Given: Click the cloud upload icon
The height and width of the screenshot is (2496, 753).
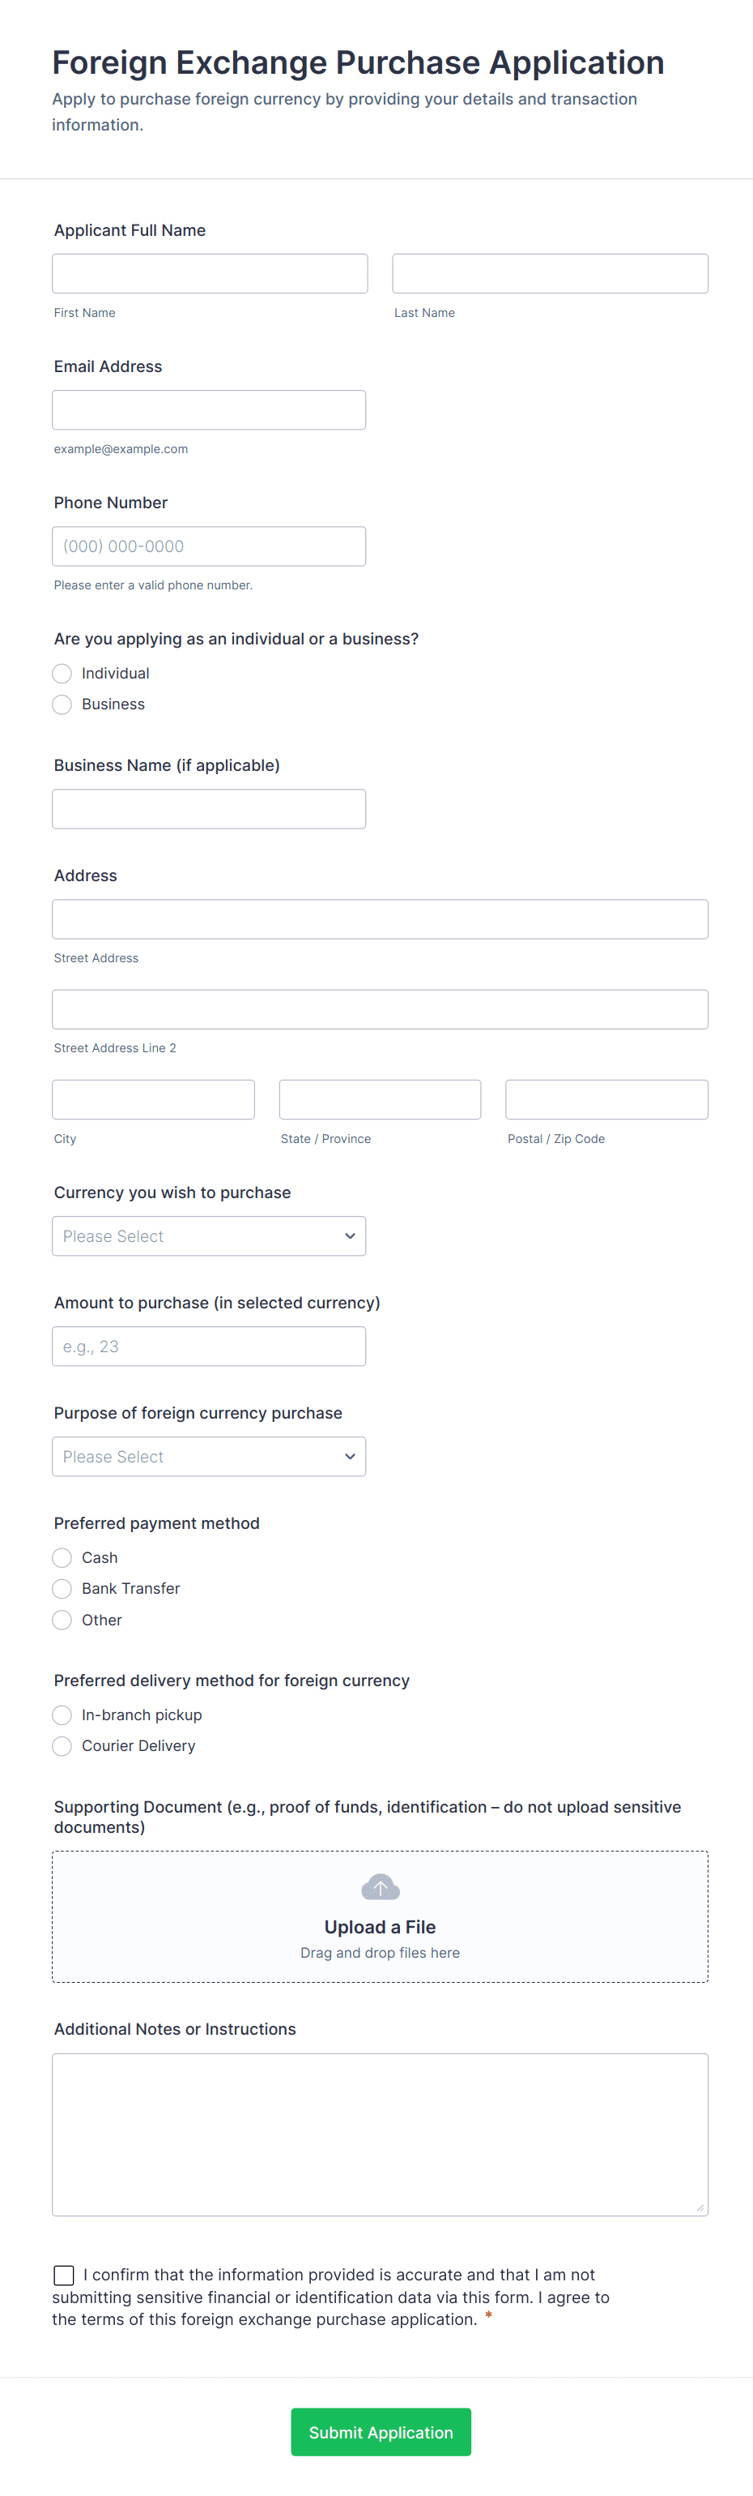Looking at the screenshot, I should pyautogui.click(x=380, y=1886).
